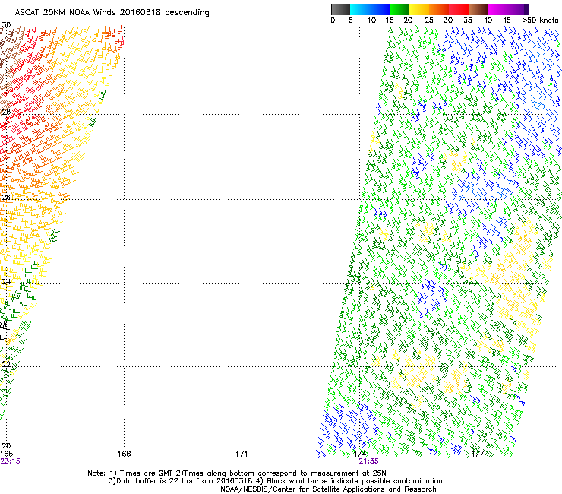Click the NOAA/NESDIS credit line
562x494 pixels.
pos(328,489)
